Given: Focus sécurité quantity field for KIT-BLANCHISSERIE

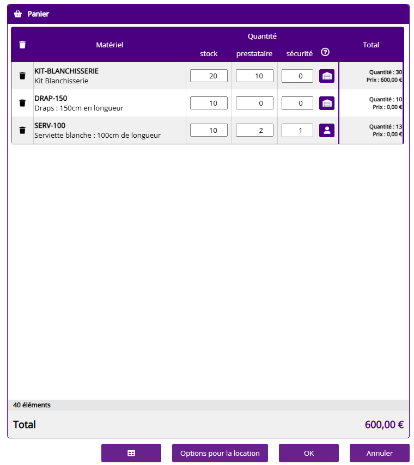Looking at the screenshot, I should click(x=297, y=76).
